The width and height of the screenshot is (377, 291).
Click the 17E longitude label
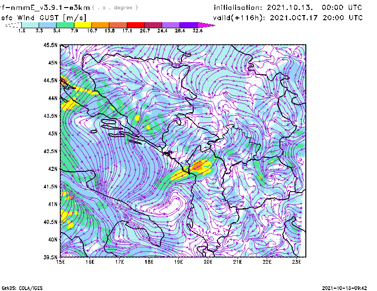(x=120, y=262)
